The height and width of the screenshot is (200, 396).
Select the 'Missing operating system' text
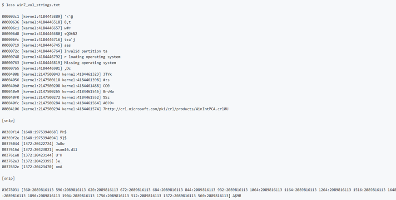(90, 63)
